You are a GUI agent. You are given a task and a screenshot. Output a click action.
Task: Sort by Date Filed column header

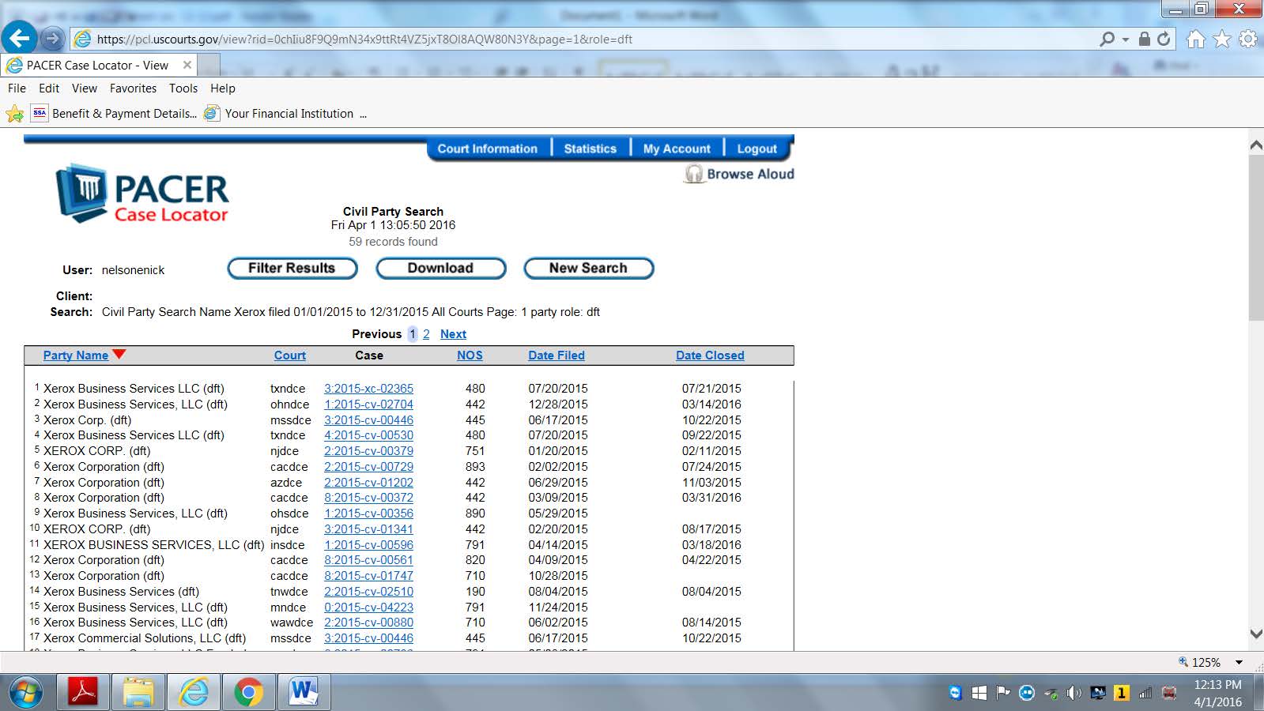pos(557,355)
